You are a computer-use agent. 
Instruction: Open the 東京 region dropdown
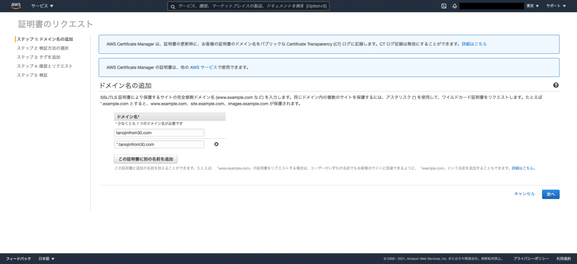point(532,6)
